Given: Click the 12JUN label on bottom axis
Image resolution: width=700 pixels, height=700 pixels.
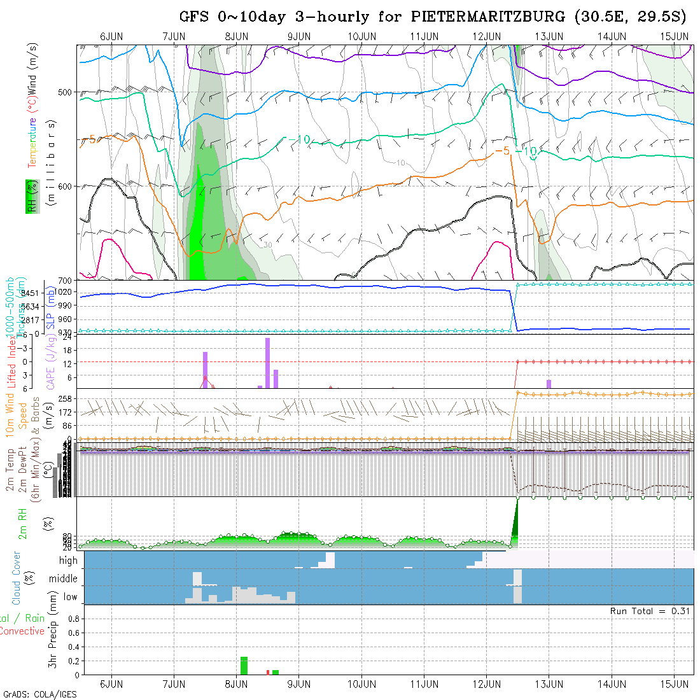Looking at the screenshot, I should pyautogui.click(x=487, y=684).
